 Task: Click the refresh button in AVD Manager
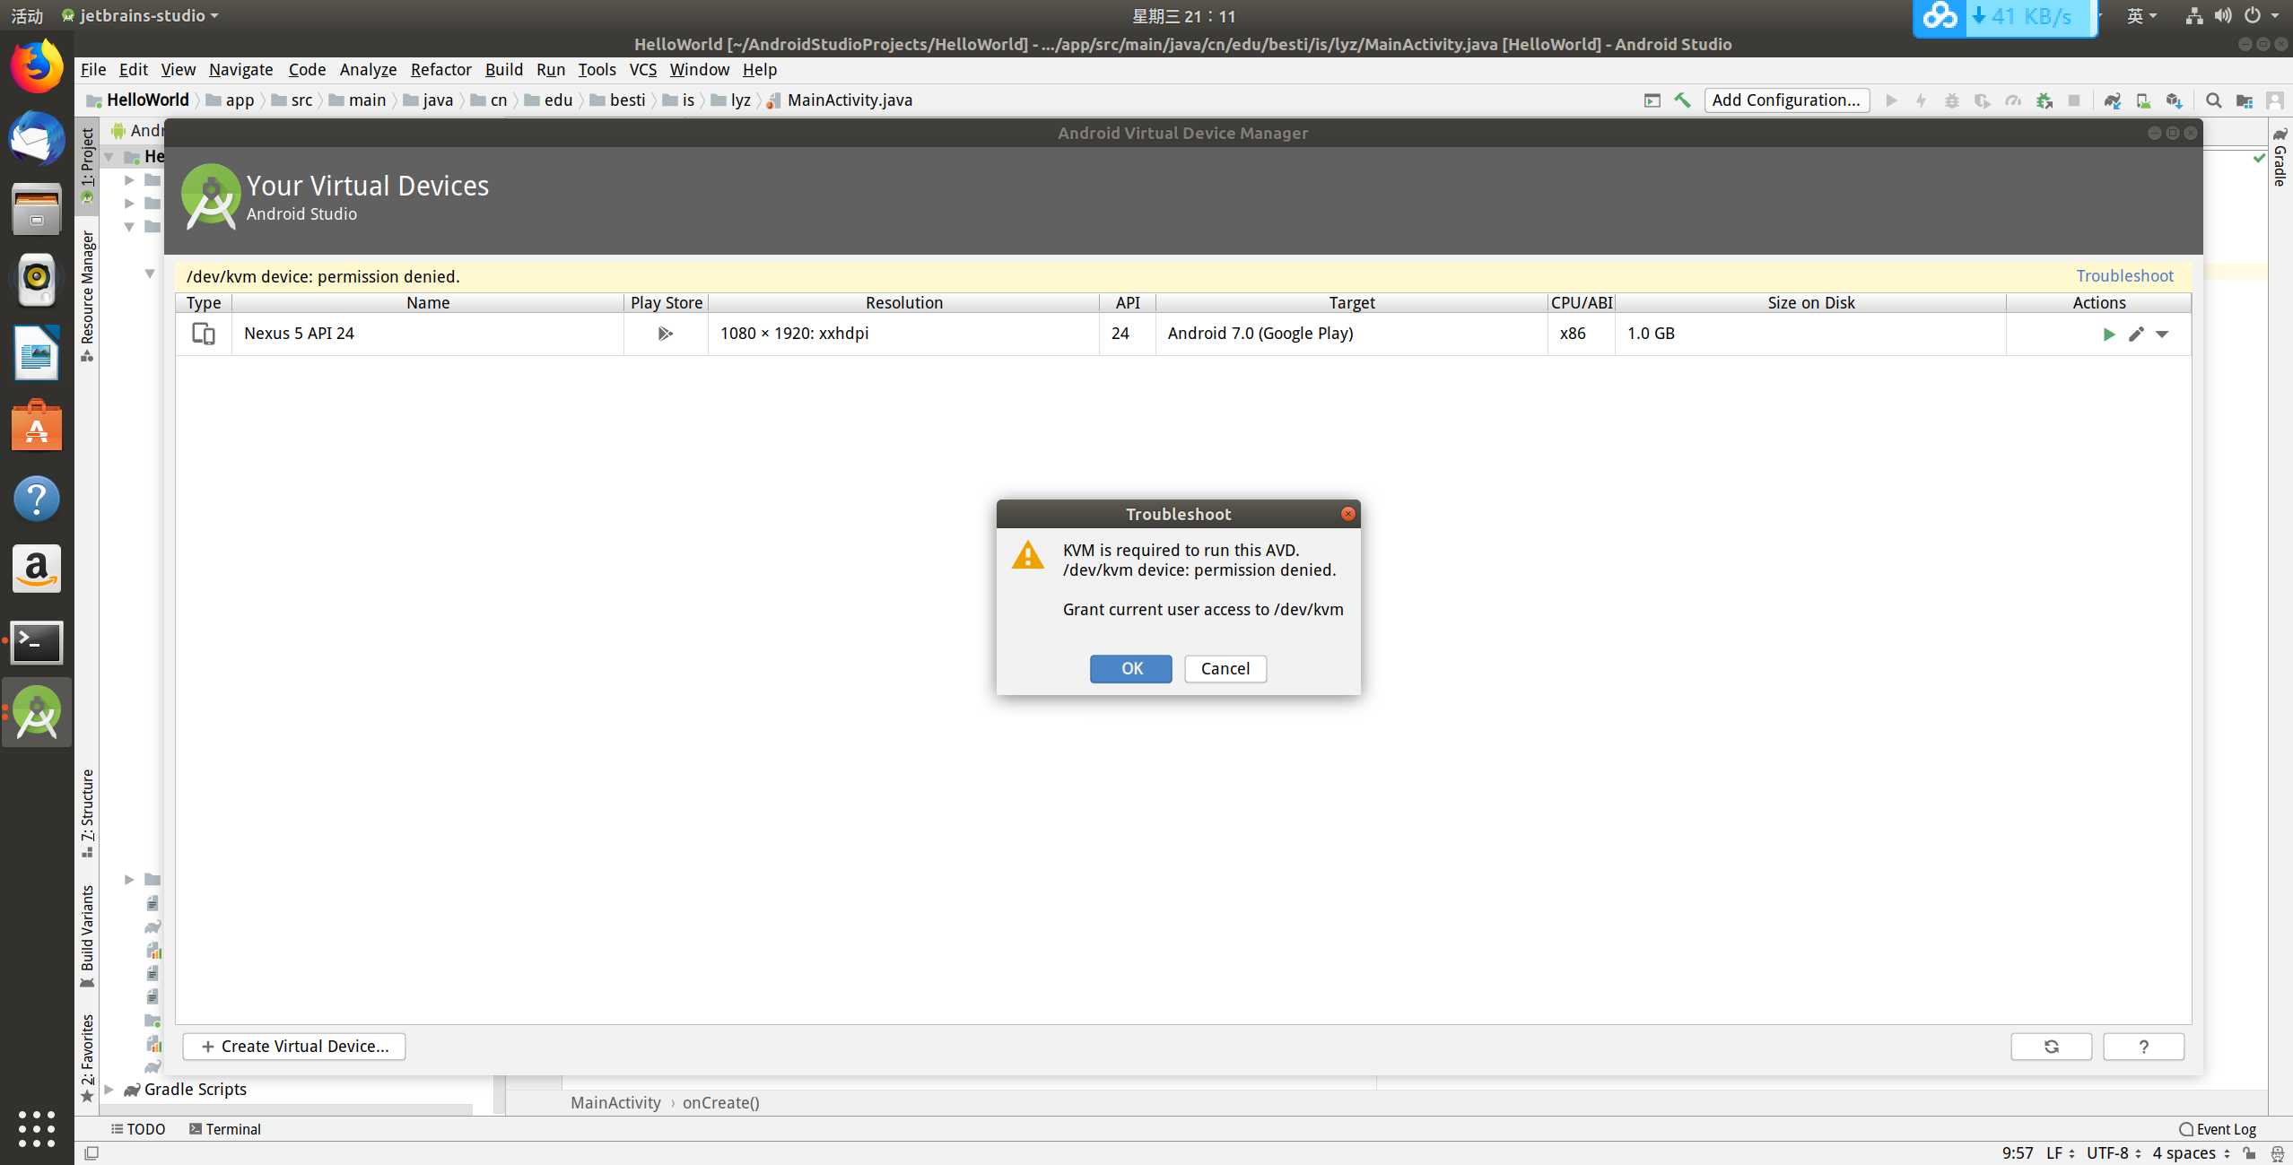click(2051, 1046)
